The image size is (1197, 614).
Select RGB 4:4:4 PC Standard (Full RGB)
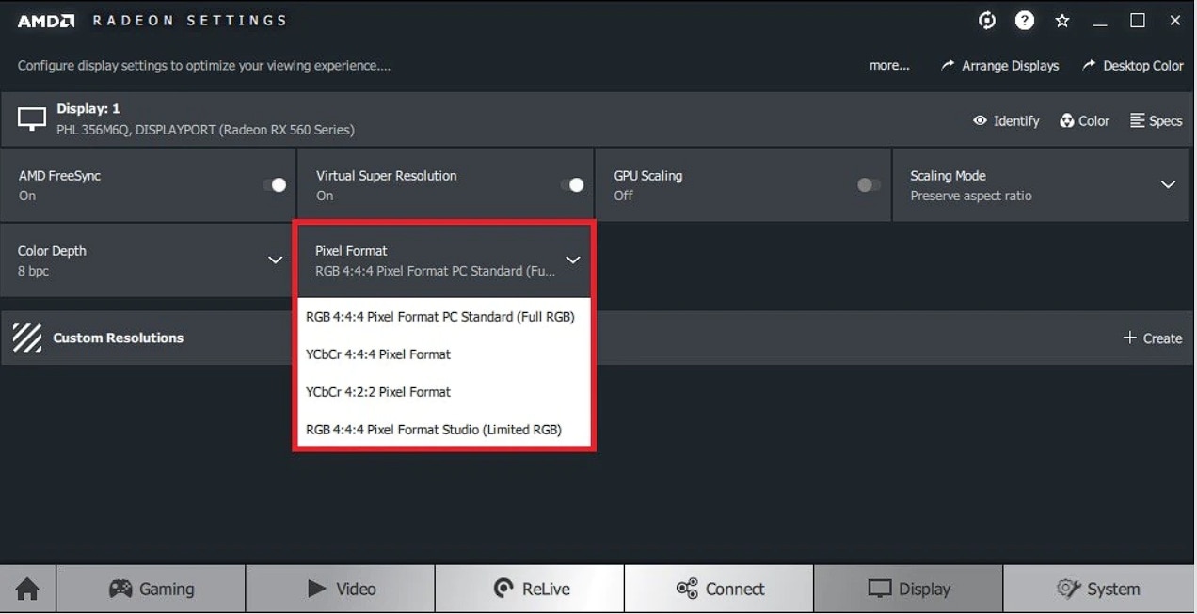click(443, 317)
